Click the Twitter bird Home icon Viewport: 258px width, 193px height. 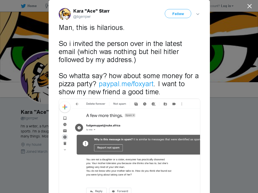(23, 6)
